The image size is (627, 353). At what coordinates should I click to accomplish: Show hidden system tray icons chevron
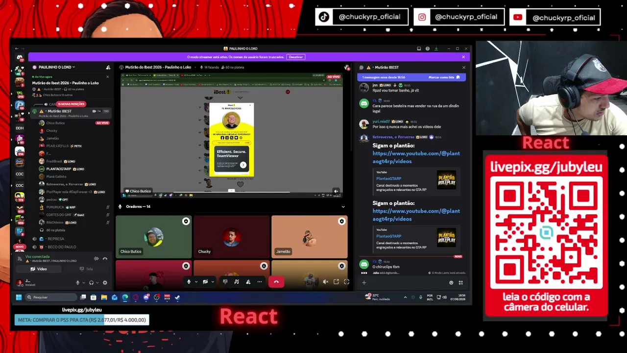pos(405,297)
